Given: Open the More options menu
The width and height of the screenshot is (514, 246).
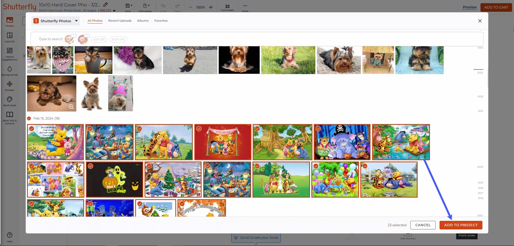Looking at the screenshot, I should tap(245, 7).
